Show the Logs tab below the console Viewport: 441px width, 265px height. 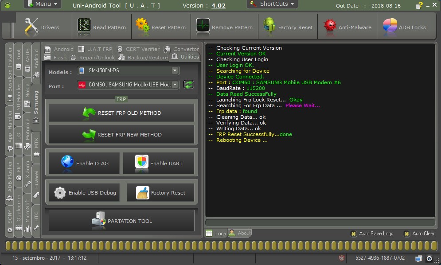216,233
